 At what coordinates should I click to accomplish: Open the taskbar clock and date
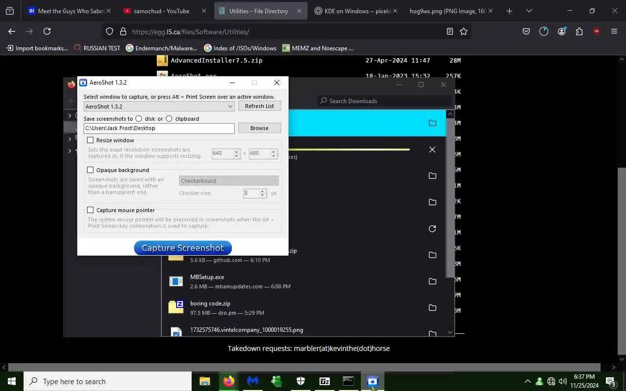(584, 381)
